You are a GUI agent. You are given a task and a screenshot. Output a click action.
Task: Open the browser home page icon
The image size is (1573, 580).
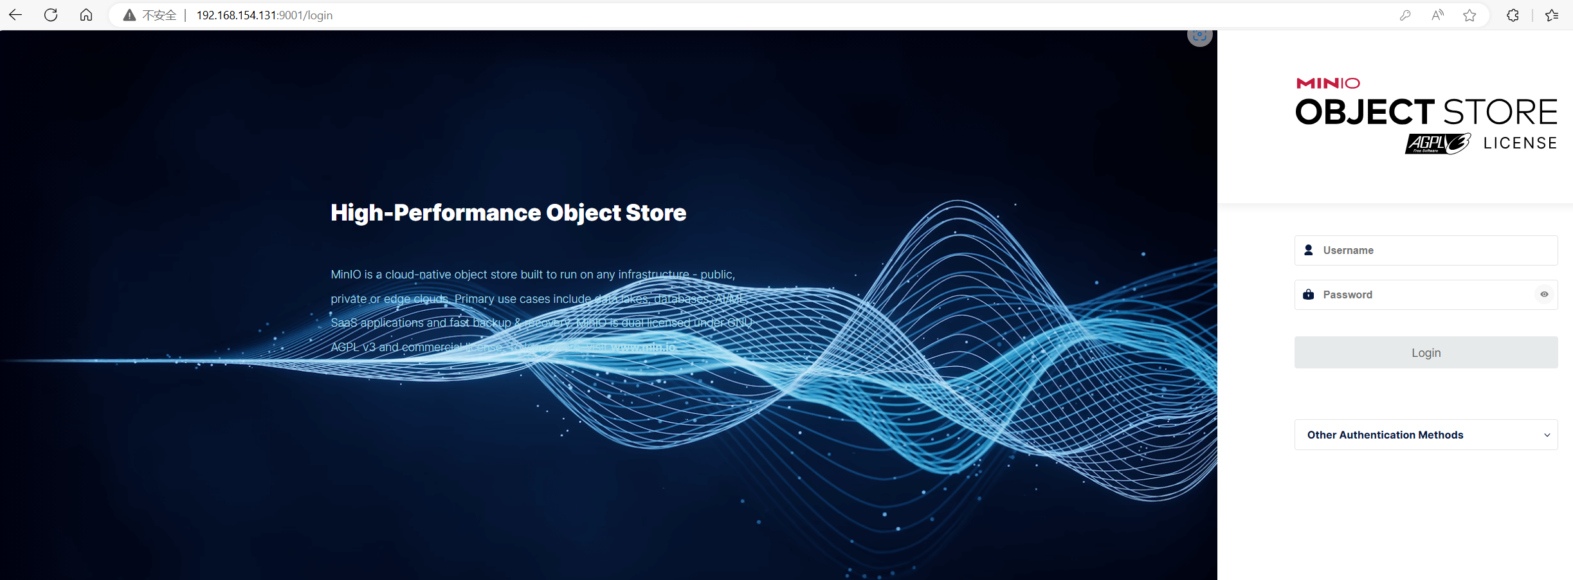click(x=86, y=15)
